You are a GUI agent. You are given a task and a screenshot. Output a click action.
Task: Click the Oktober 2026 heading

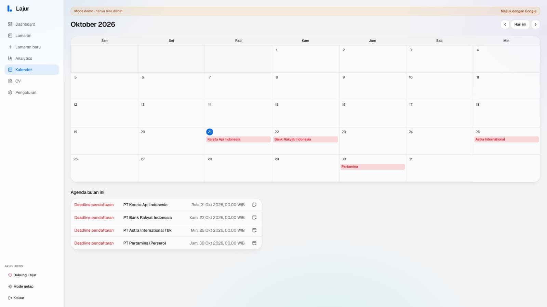[x=93, y=24]
